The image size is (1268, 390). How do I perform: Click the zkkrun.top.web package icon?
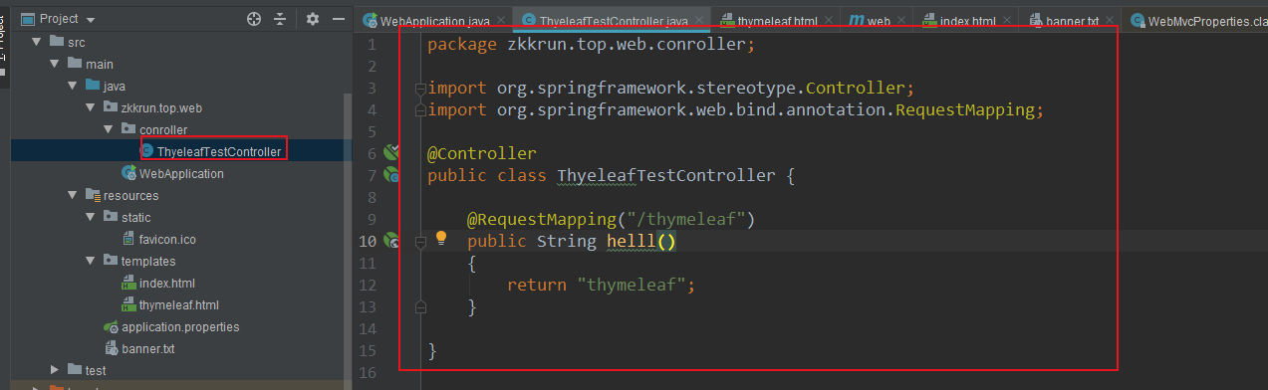(x=111, y=107)
